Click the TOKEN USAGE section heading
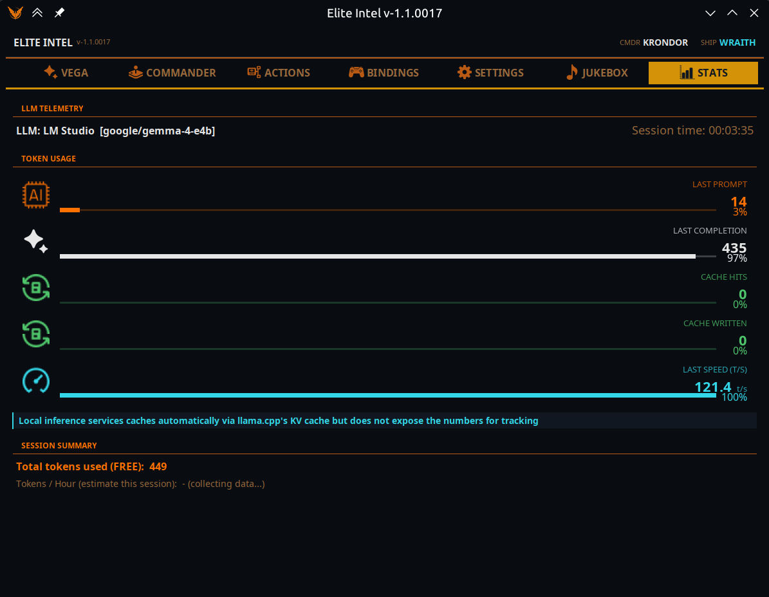769x597 pixels. [x=48, y=159]
